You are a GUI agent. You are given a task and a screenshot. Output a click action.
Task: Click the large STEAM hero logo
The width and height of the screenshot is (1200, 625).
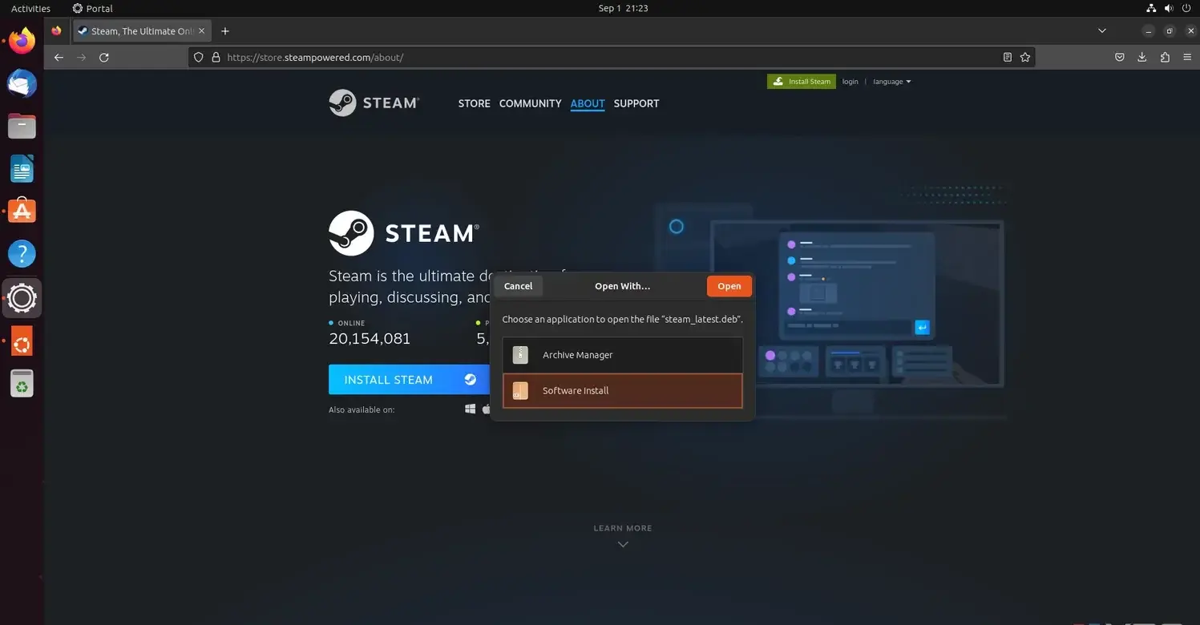point(404,233)
